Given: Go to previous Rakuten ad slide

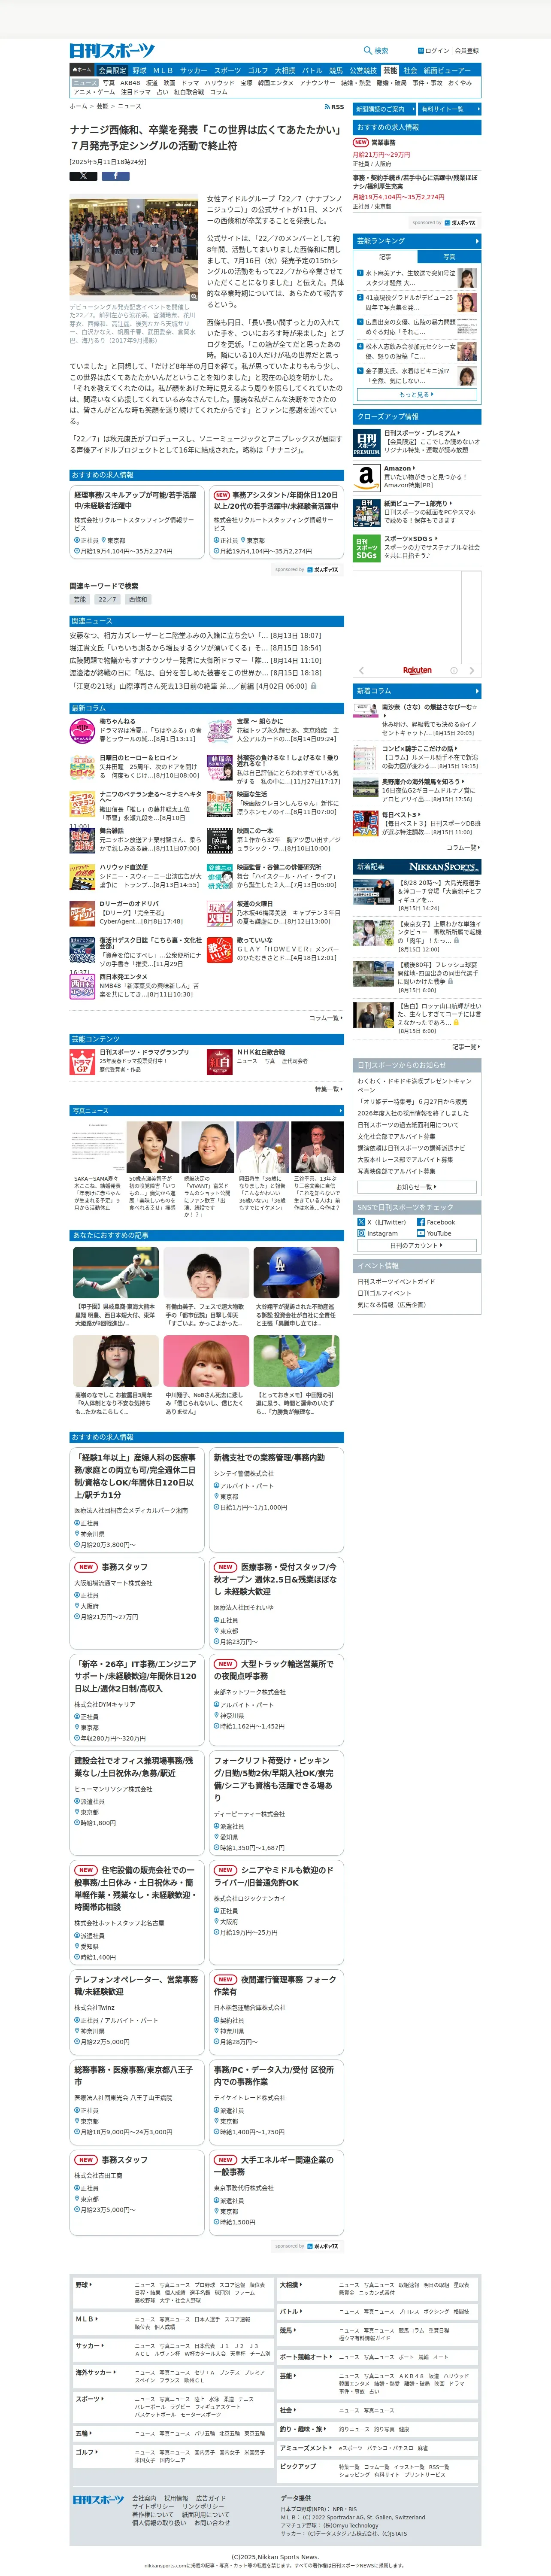Looking at the screenshot, I should 361,671.
